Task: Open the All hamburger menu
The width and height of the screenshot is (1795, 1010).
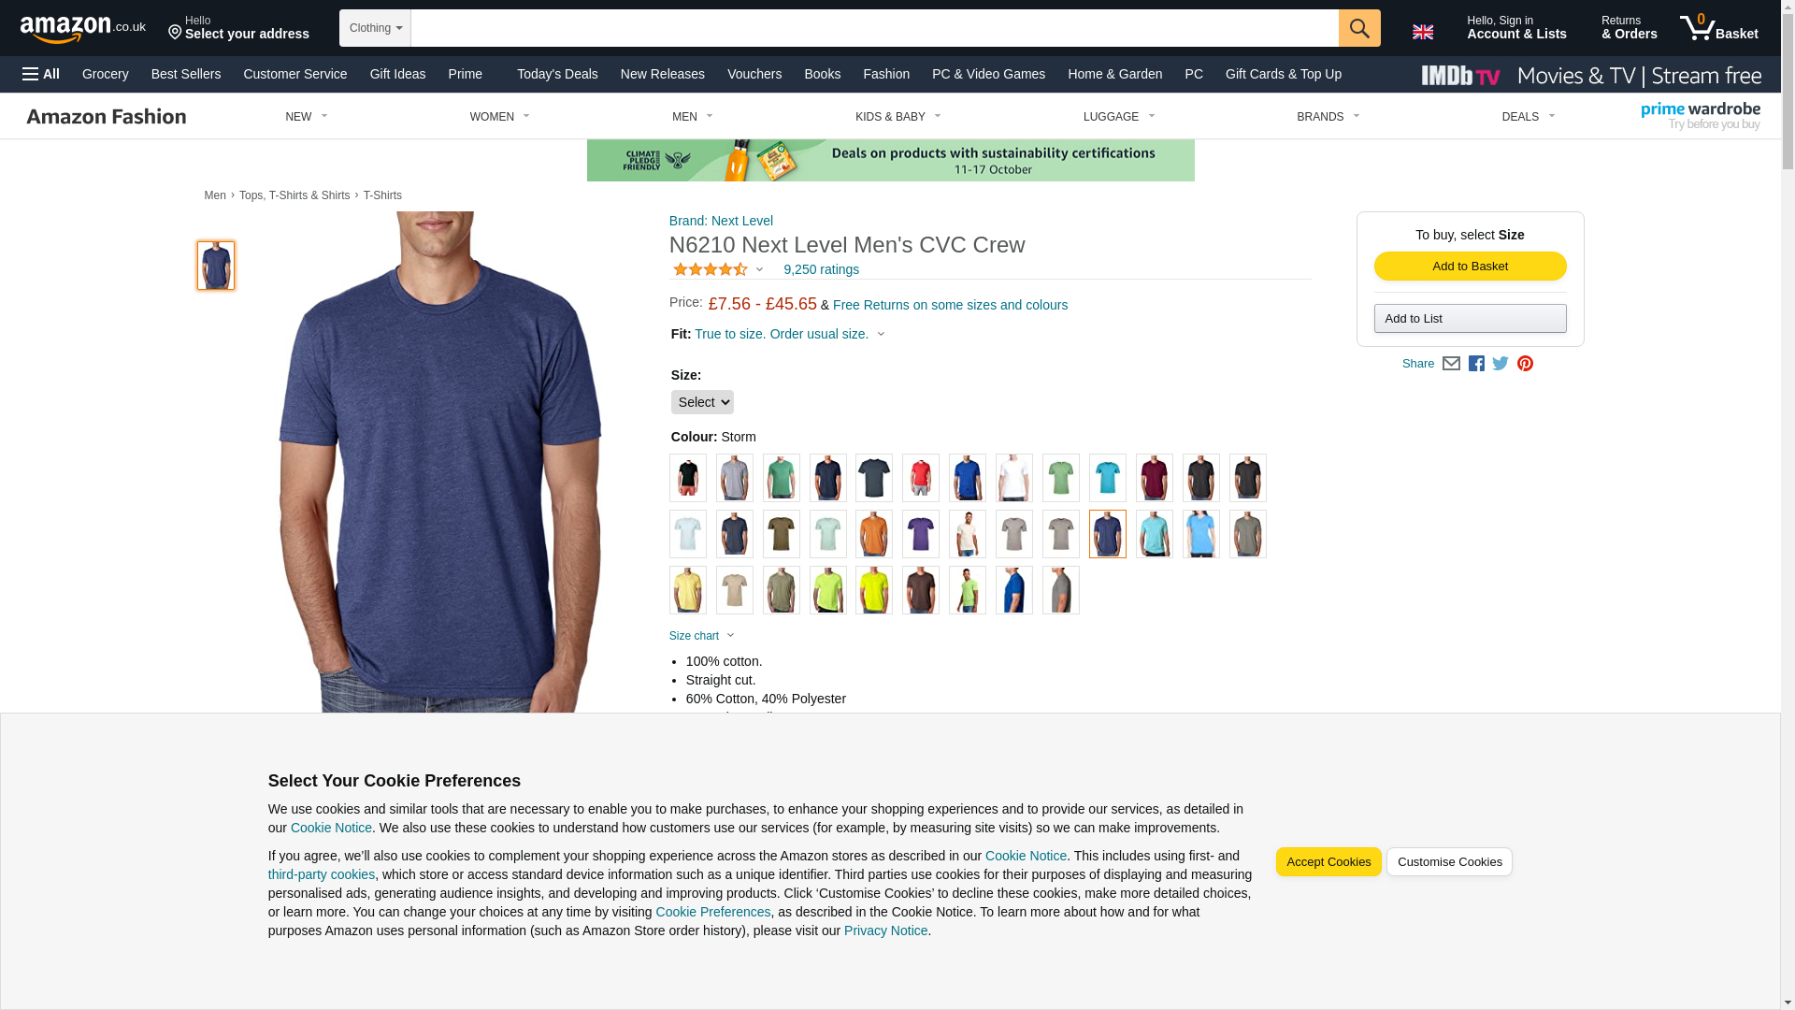Action: (41, 74)
